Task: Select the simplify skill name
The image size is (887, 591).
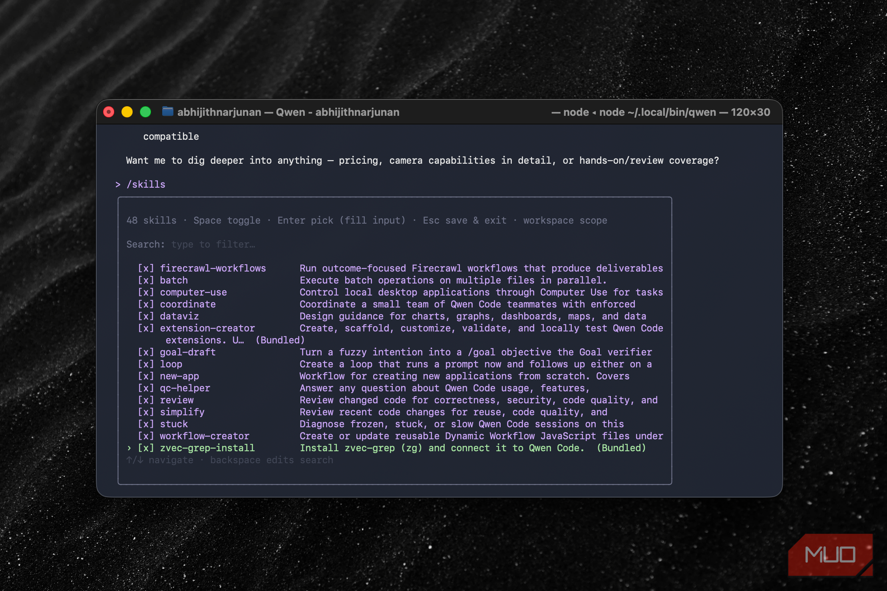Action: coord(182,412)
